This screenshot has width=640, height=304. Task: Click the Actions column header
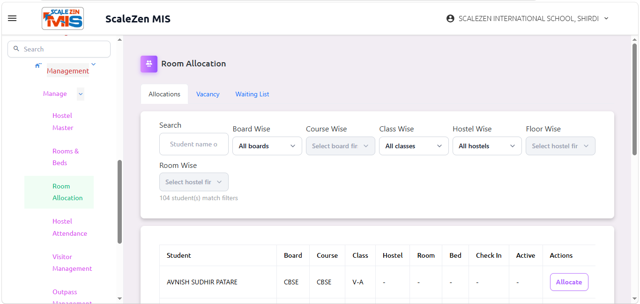click(x=561, y=255)
